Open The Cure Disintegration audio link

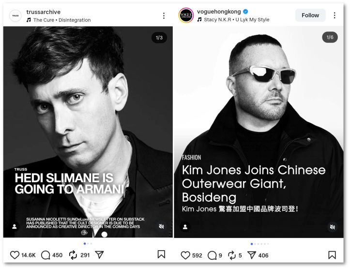(x=61, y=20)
